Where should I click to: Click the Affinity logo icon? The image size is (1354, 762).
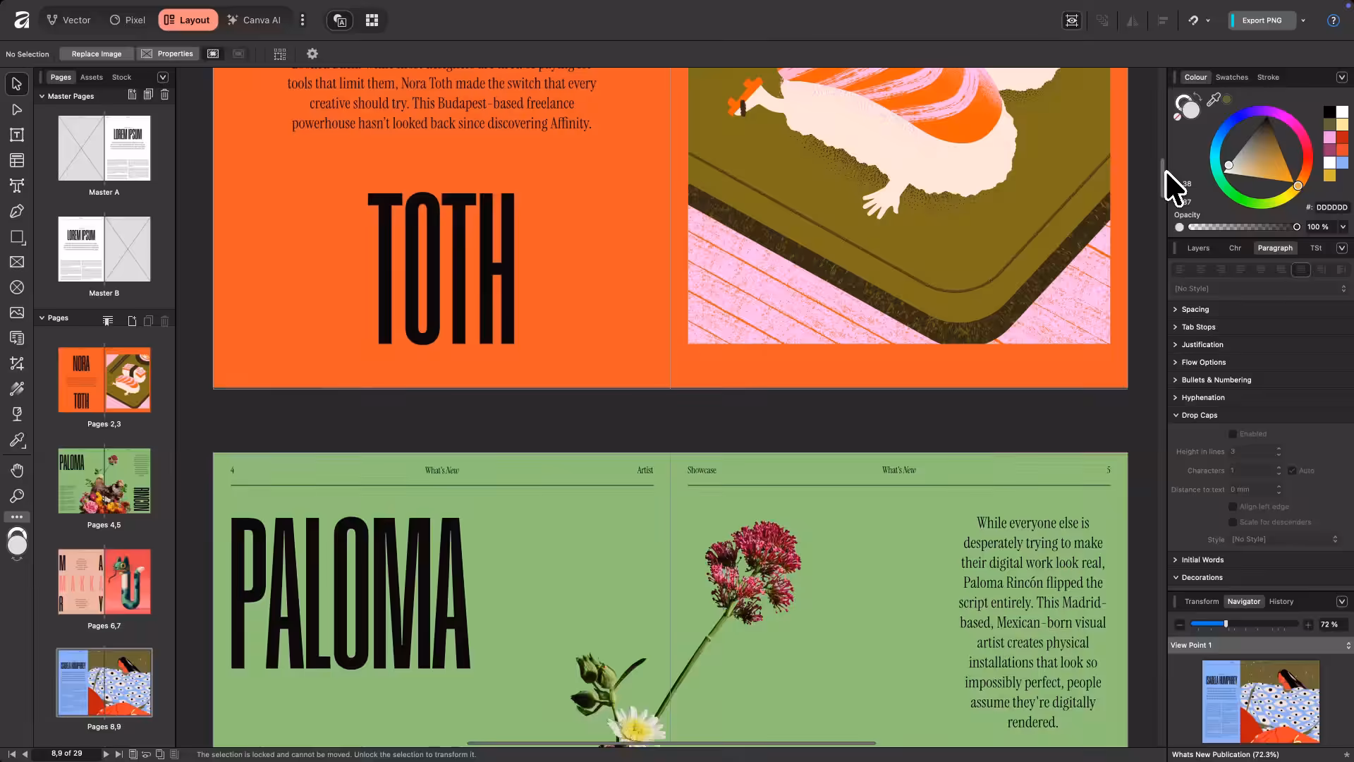click(22, 20)
